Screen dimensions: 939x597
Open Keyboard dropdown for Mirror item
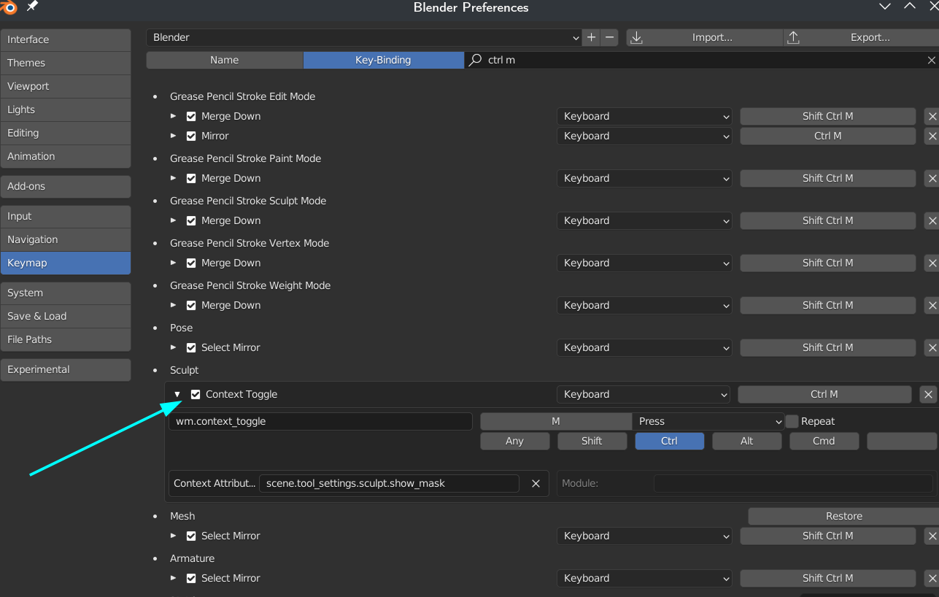click(x=644, y=136)
